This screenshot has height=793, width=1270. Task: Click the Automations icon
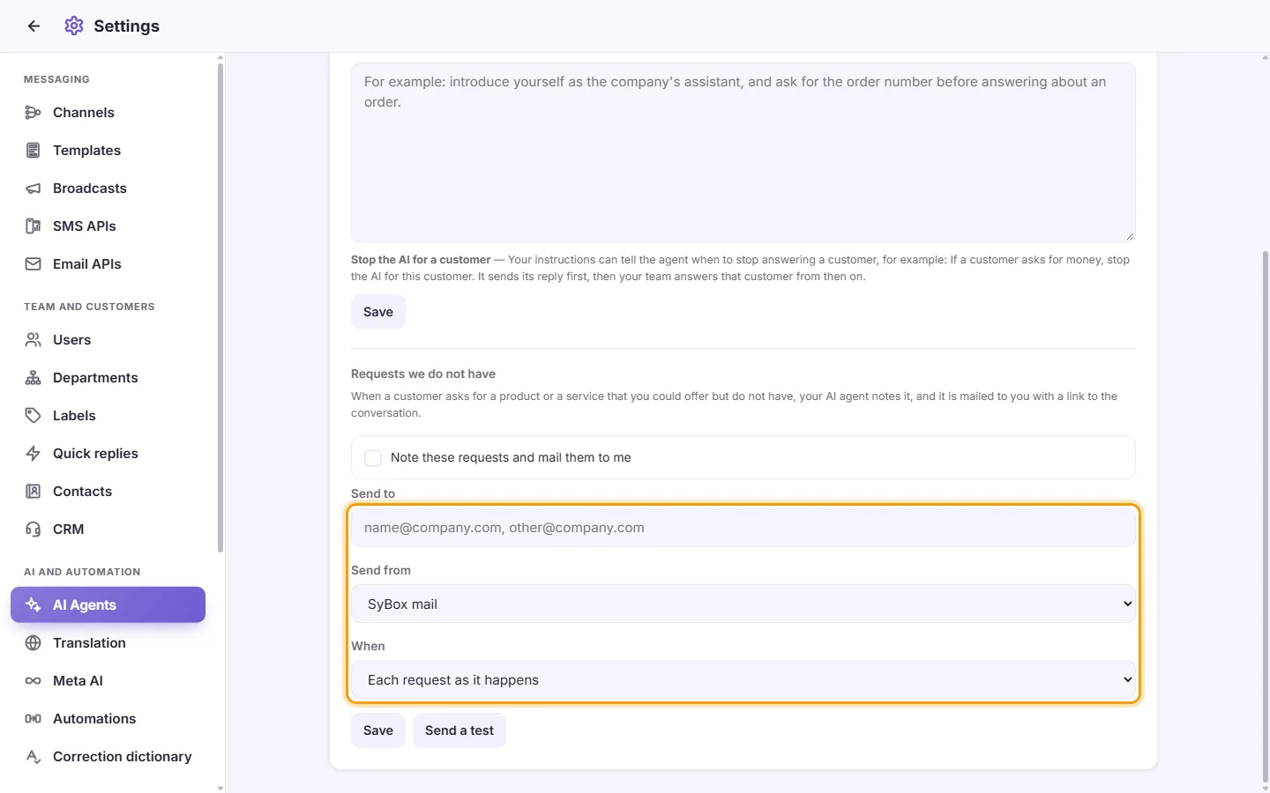pyautogui.click(x=33, y=718)
